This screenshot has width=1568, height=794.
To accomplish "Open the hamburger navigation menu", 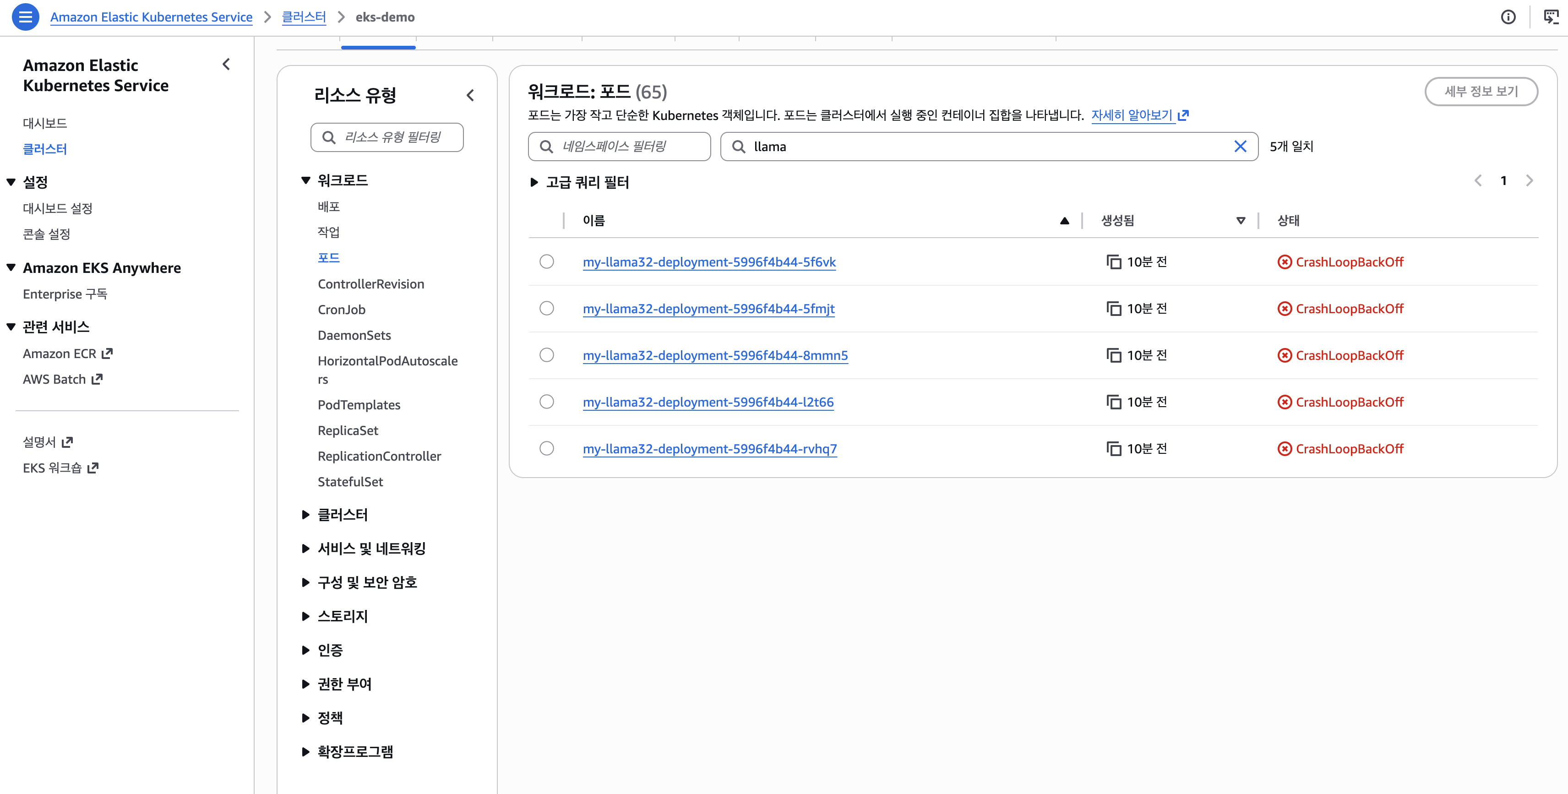I will [26, 17].
